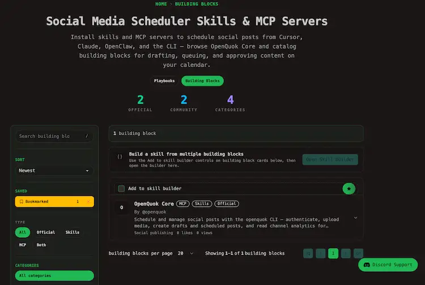This screenshot has width=425, height=285.
Task: Open the per-page count dropdown showing 20
Action: tap(186, 253)
